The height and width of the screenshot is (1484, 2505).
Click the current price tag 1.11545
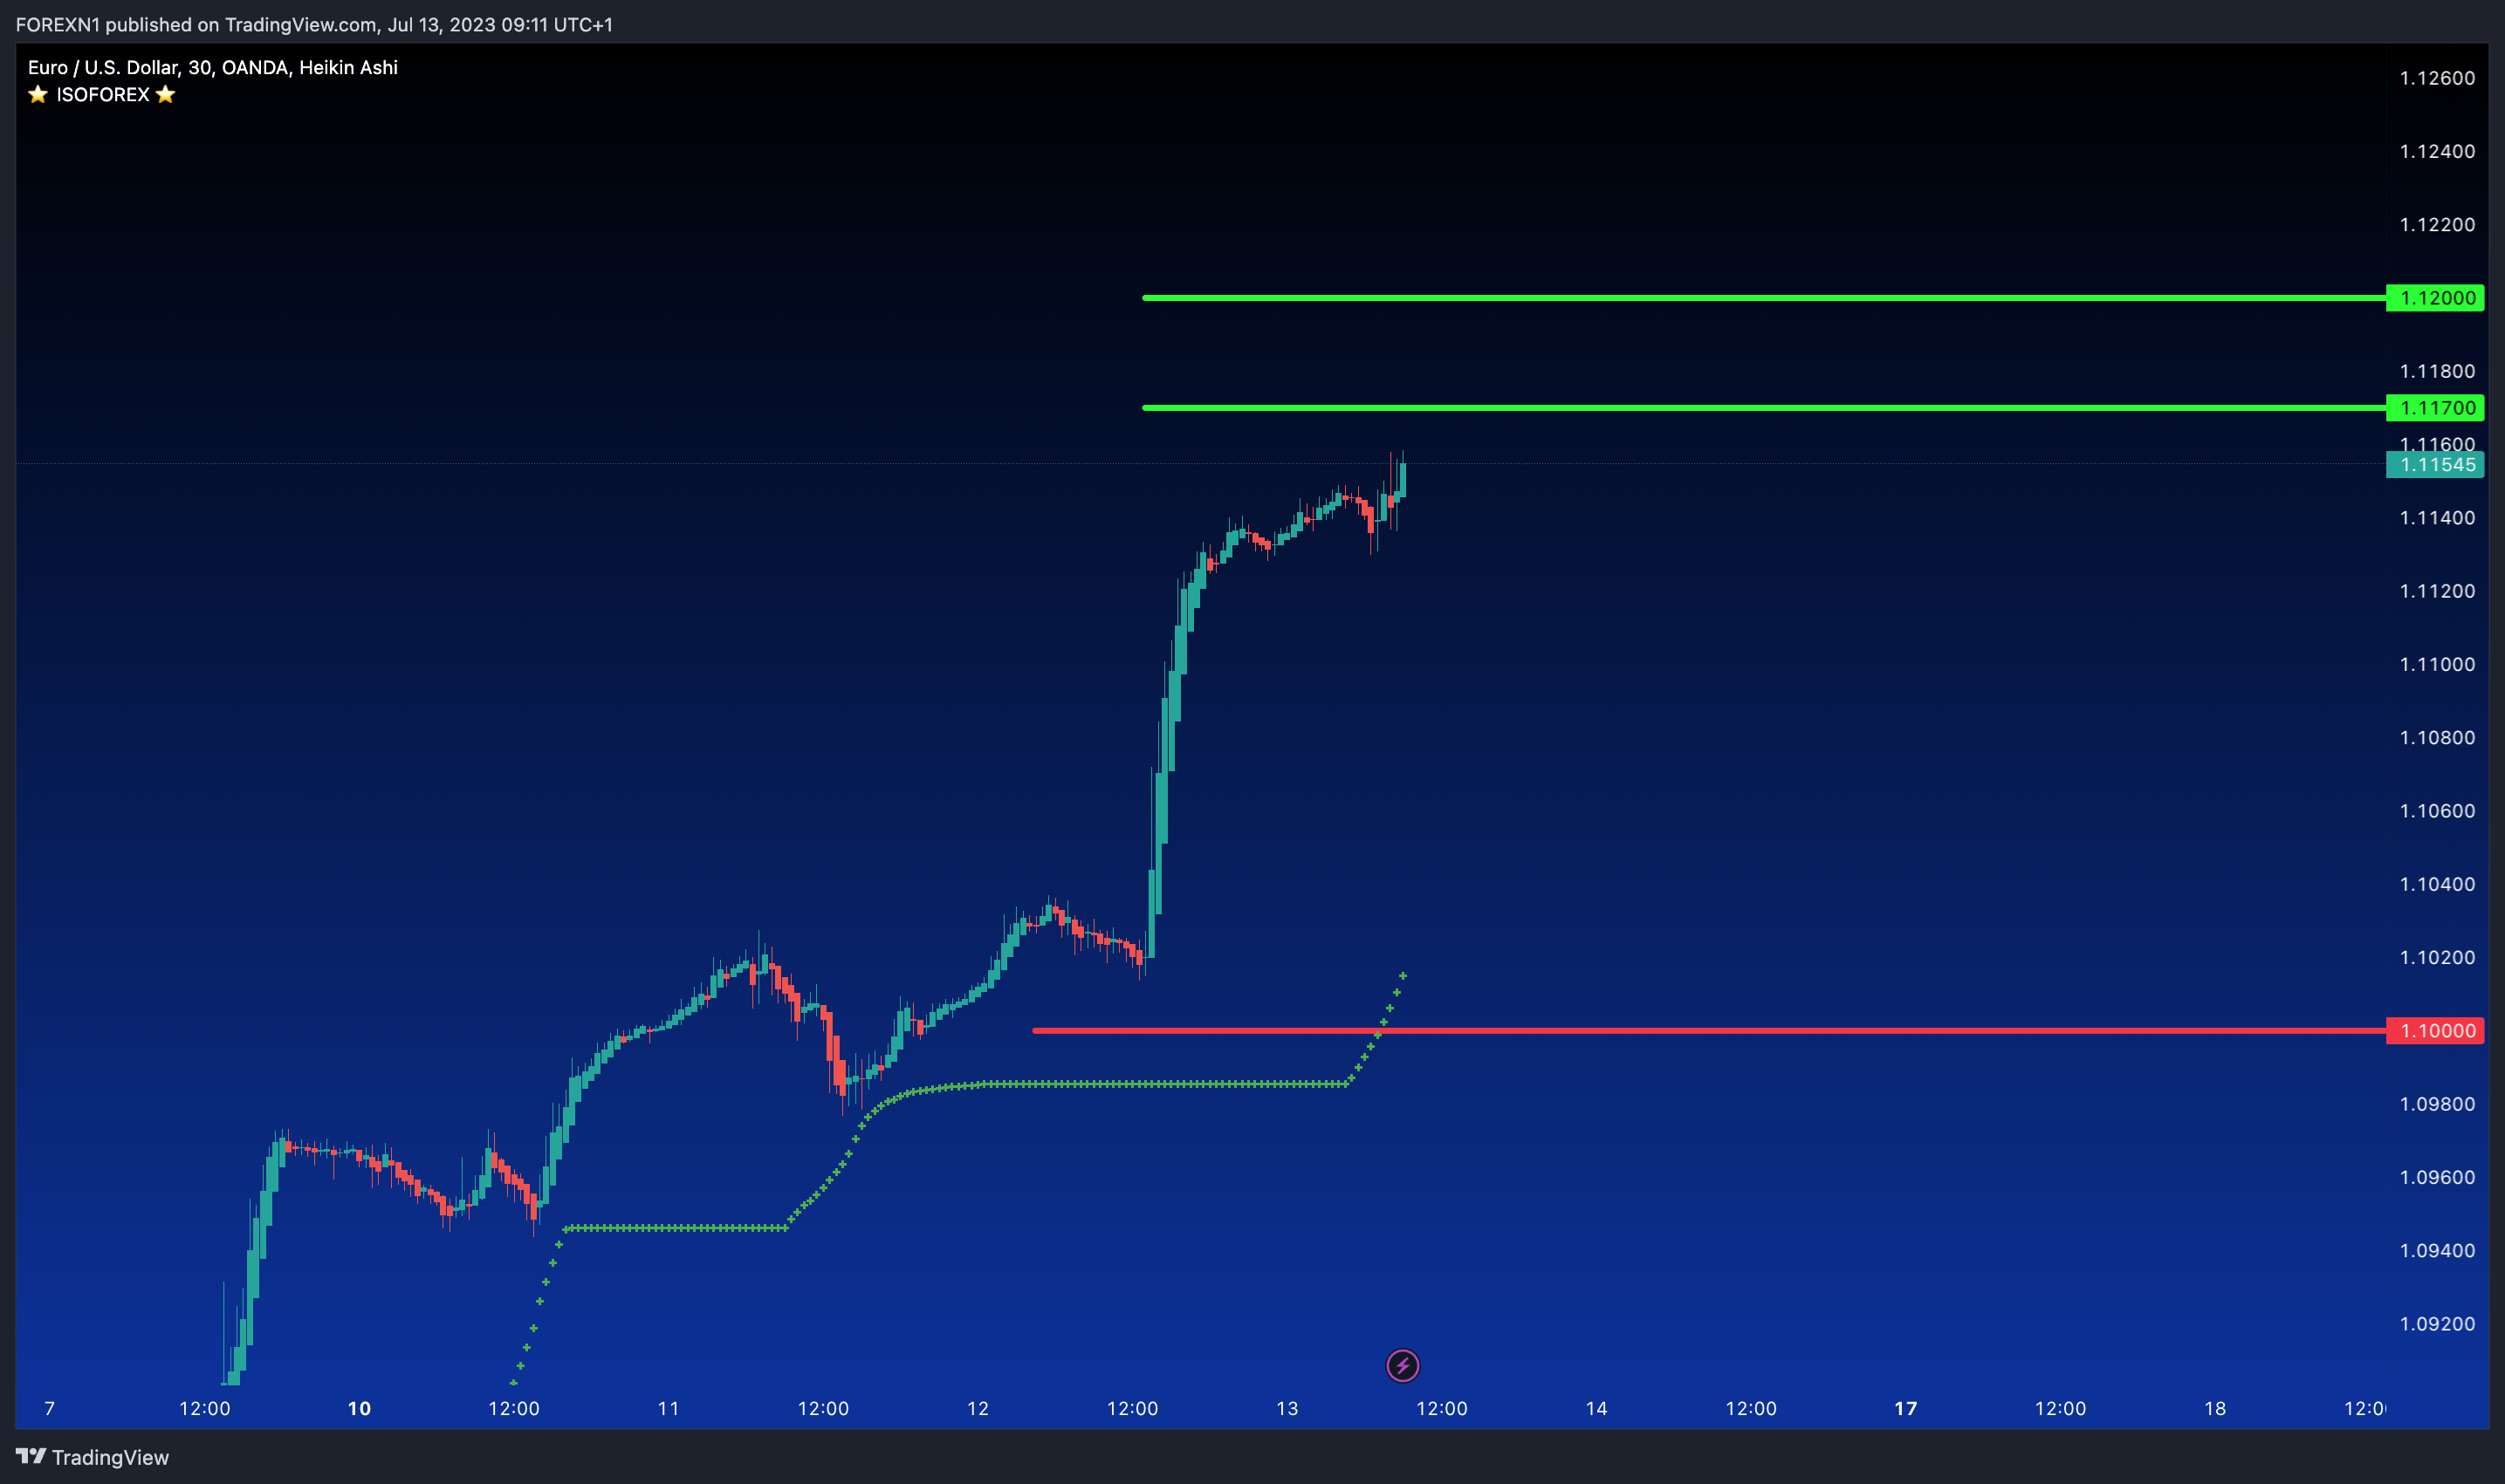tap(2435, 465)
